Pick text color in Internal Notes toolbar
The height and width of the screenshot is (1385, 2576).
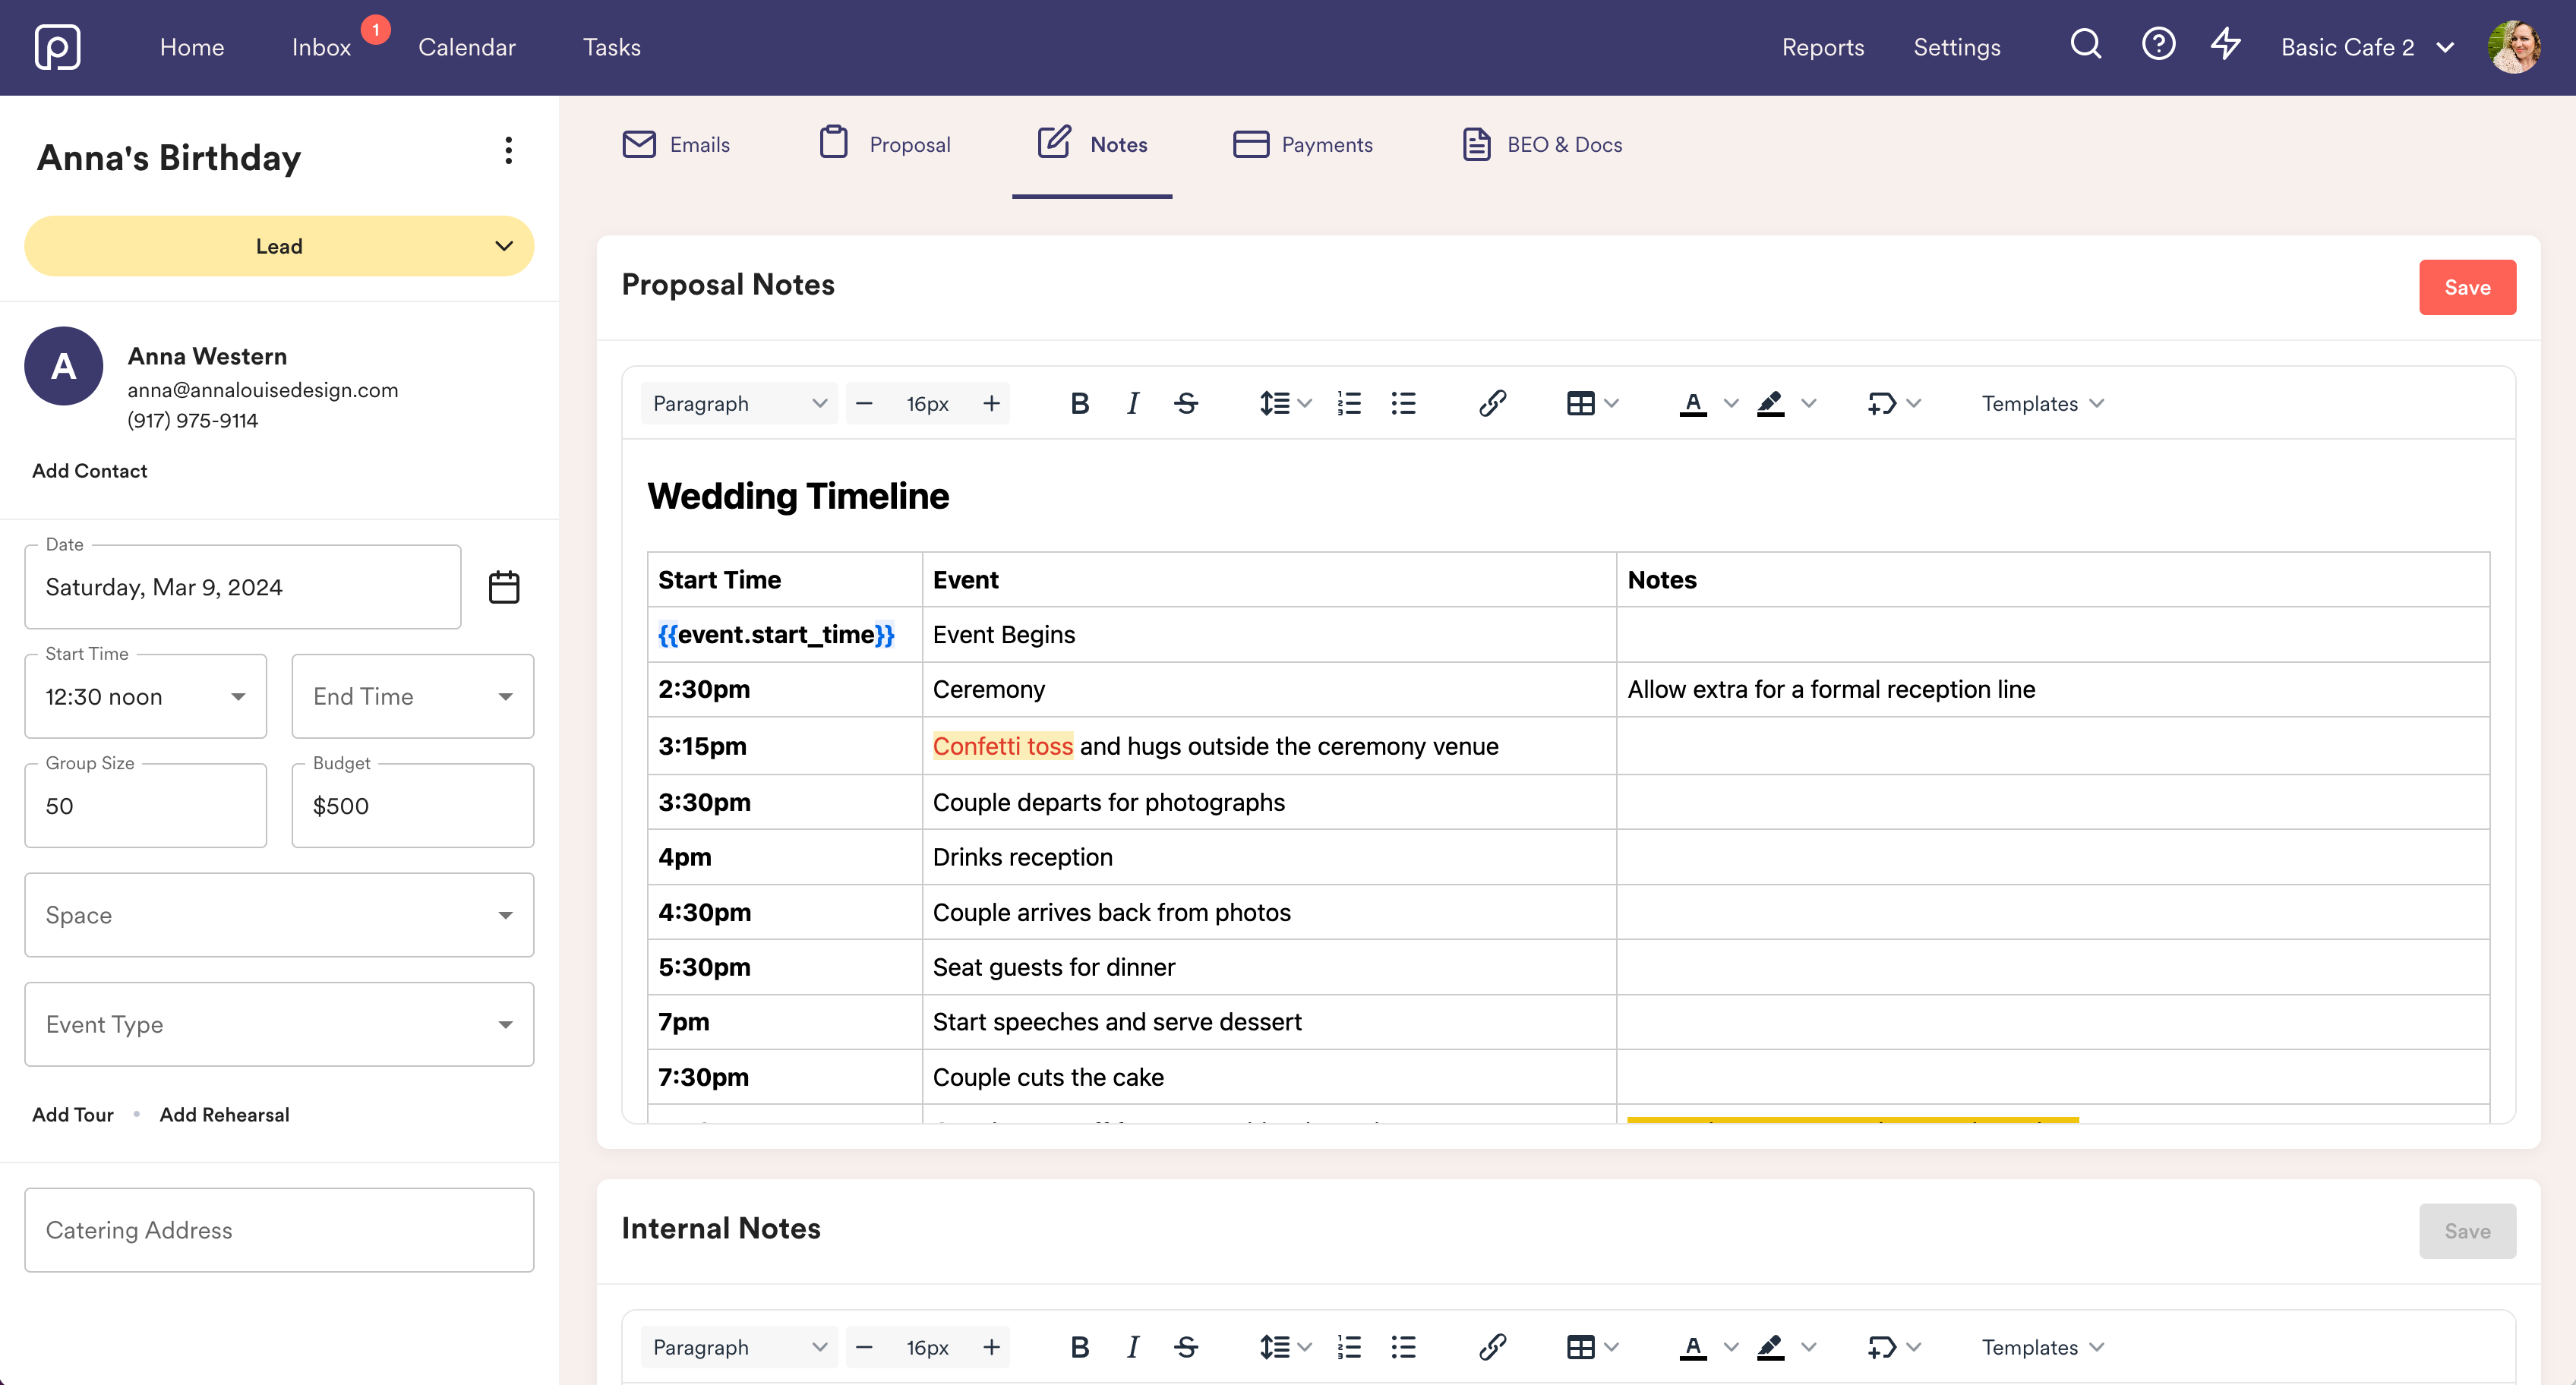(1693, 1348)
